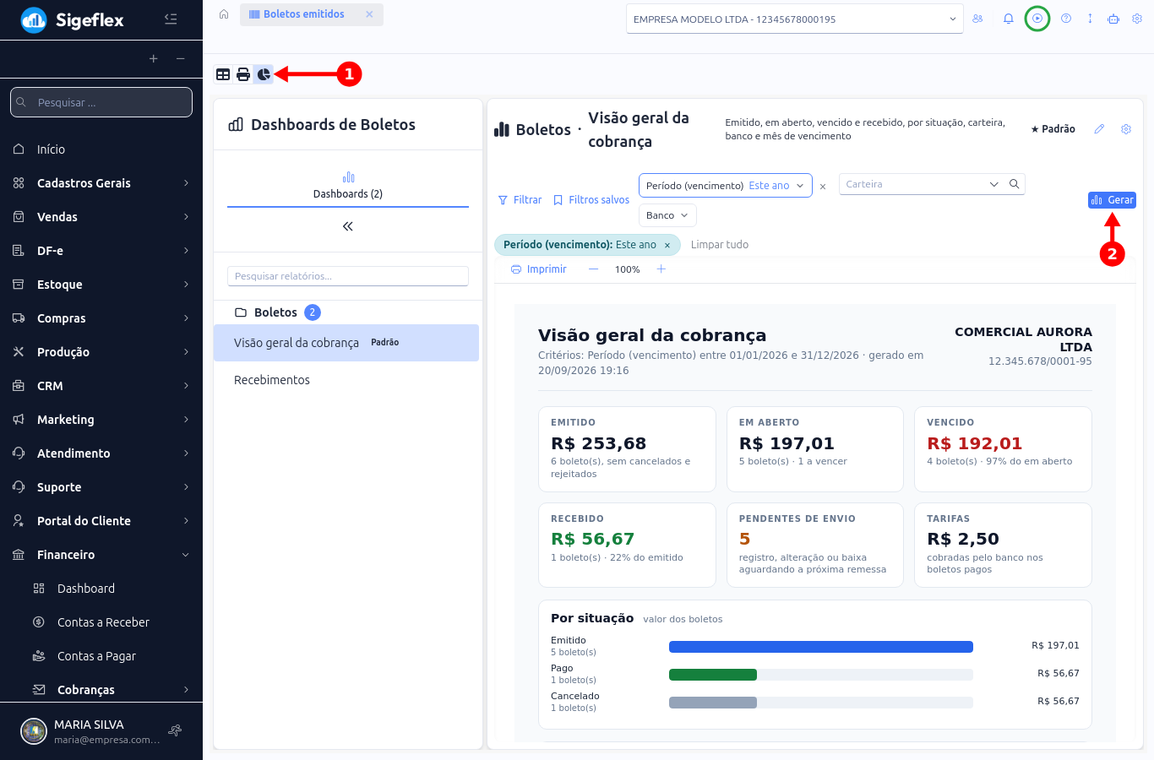Screen dimensions: 1154x760
Task: Open the users icon in the top bar
Action: (x=977, y=19)
